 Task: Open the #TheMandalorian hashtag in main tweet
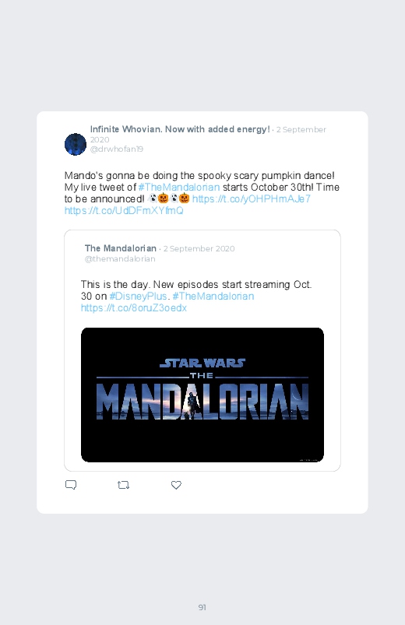(179, 188)
